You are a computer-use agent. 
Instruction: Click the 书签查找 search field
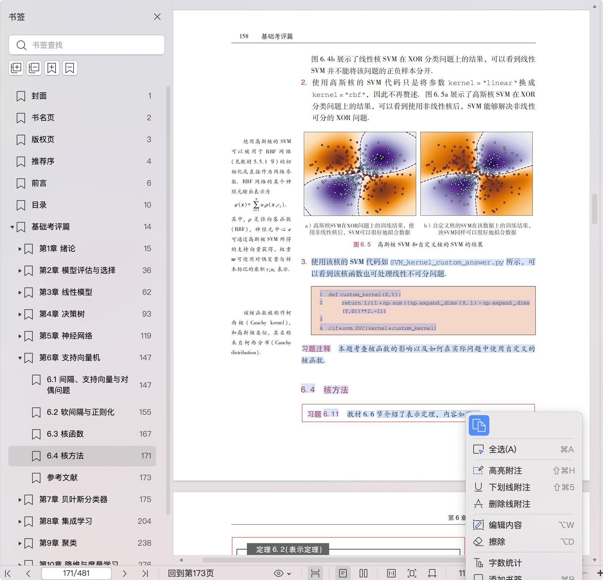[x=87, y=45]
